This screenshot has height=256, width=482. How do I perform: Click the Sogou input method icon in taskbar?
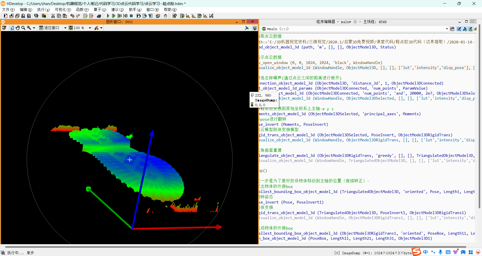pyautogui.click(x=416, y=252)
